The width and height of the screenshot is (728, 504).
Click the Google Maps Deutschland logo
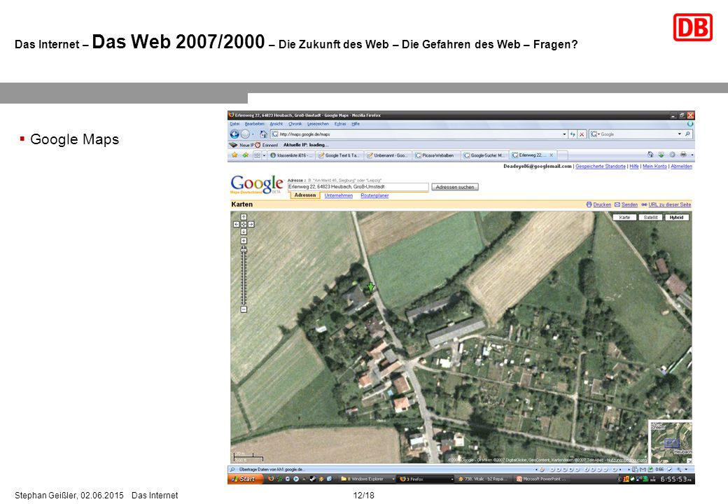click(256, 185)
